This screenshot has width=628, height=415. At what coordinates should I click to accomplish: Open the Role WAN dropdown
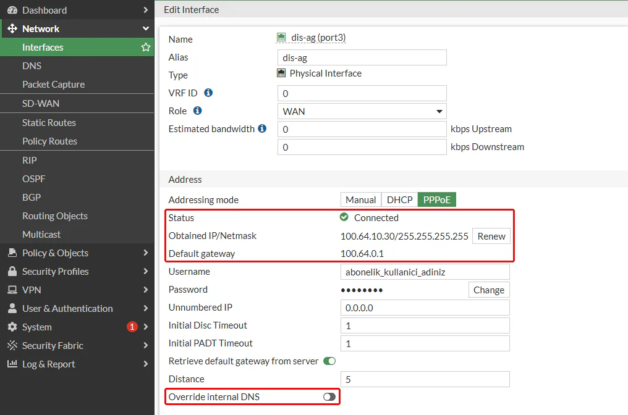tap(362, 111)
